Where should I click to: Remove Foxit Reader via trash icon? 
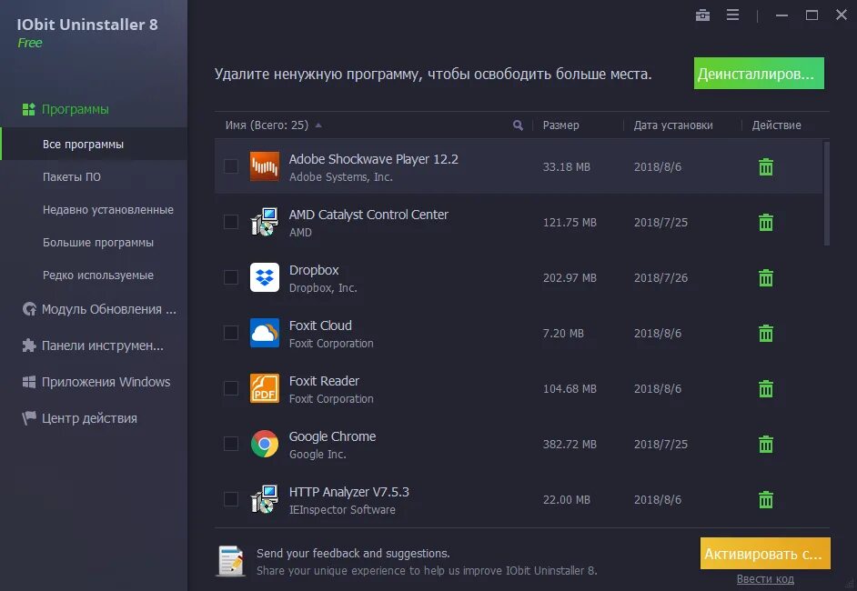tap(766, 388)
